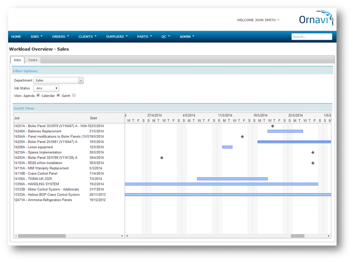The image size is (353, 262).
Task: Select 12471A Ammonia Refrigeration Panels row
Action: pos(69,200)
